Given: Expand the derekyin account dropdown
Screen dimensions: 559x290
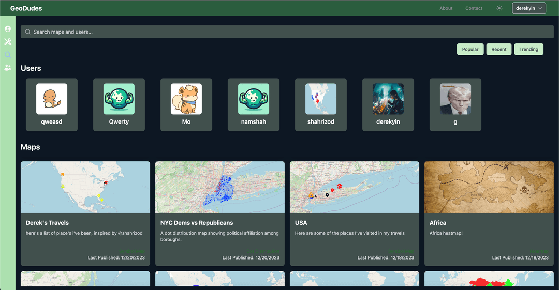Looking at the screenshot, I should (x=528, y=8).
